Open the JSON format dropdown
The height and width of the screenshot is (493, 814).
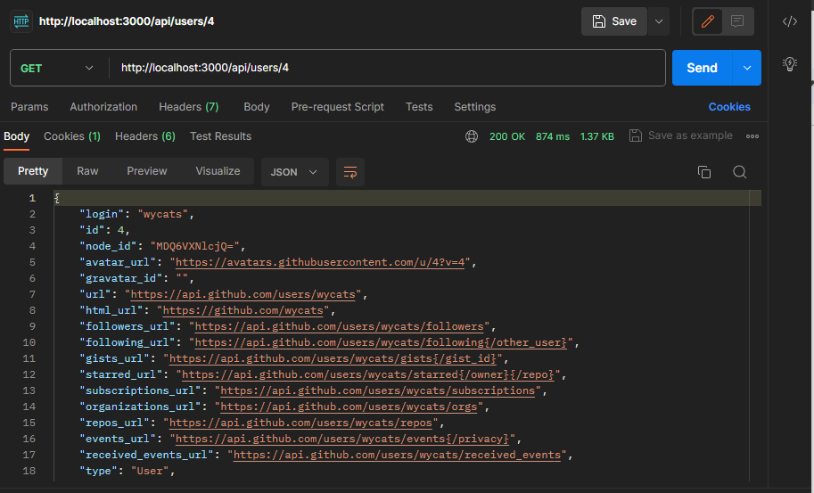pos(294,172)
